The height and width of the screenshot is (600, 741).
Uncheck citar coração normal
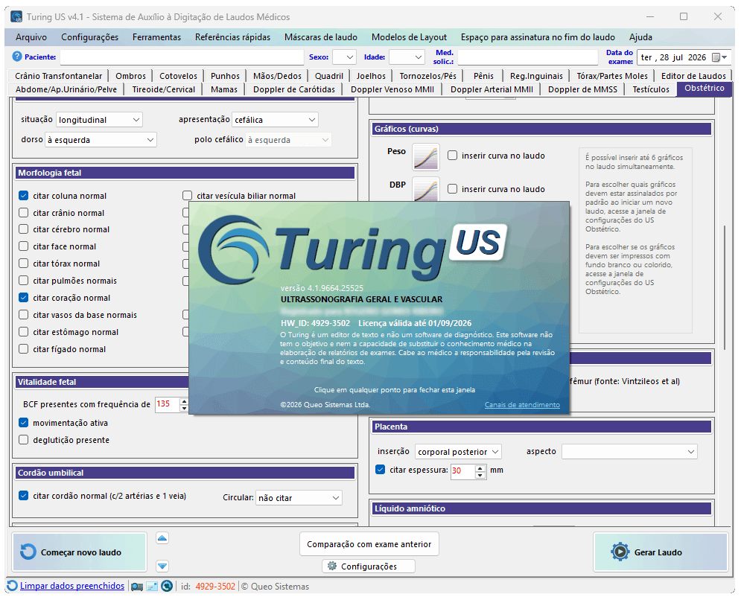click(24, 298)
